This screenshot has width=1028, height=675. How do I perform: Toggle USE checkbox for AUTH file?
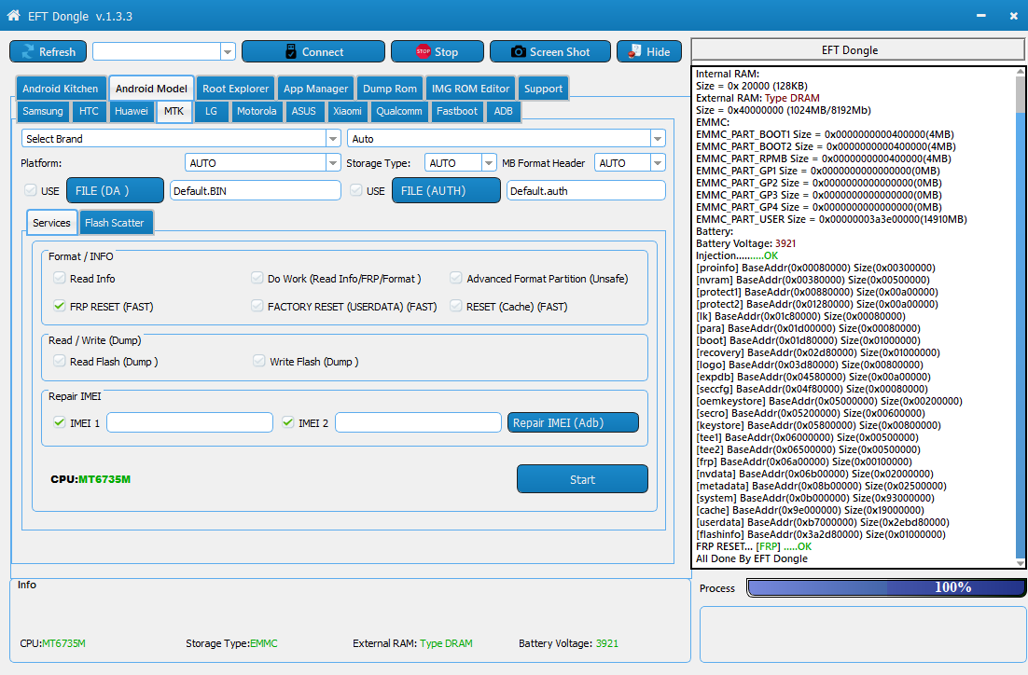click(356, 191)
